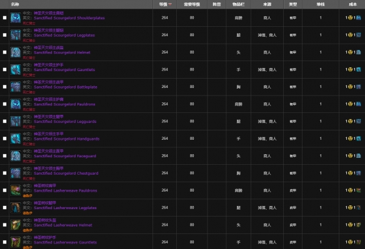365x249 pixels.
Task: Click the 名称 column header
Action: click(15, 4)
